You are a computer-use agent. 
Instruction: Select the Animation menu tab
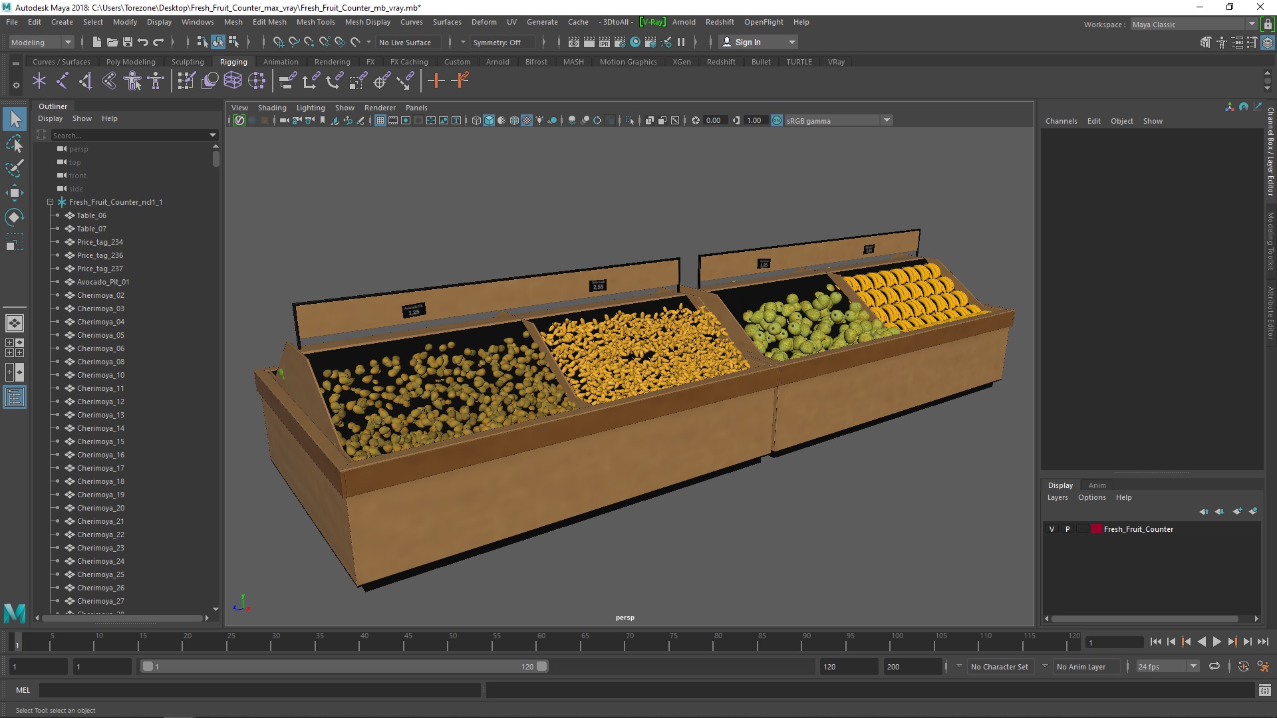coord(280,60)
